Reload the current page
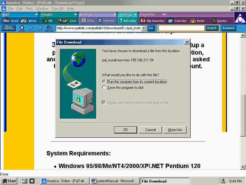Image resolution: width=246 pixels, height=185 pixels. tap(49, 28)
